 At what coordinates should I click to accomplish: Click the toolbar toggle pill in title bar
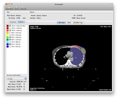(x=111, y=4)
